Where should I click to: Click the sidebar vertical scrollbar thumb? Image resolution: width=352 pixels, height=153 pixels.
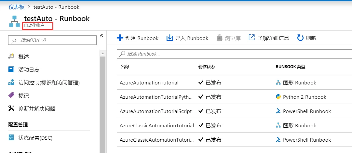[x=102, y=104]
